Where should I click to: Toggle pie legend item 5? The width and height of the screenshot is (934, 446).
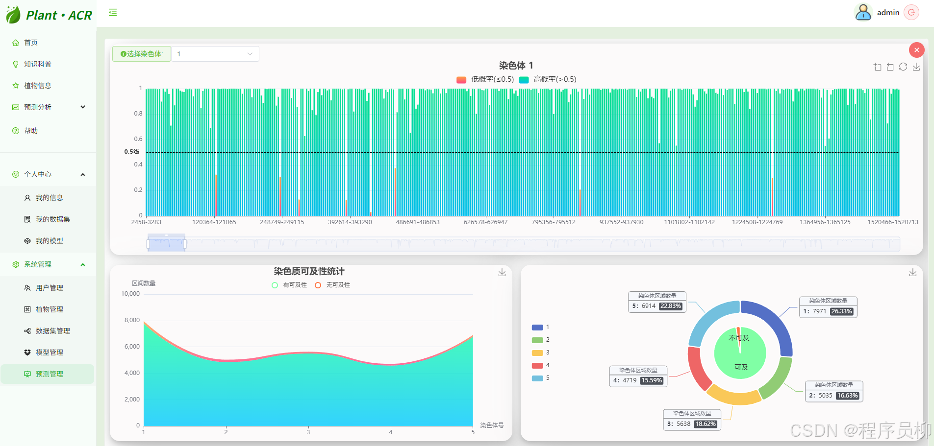click(541, 378)
